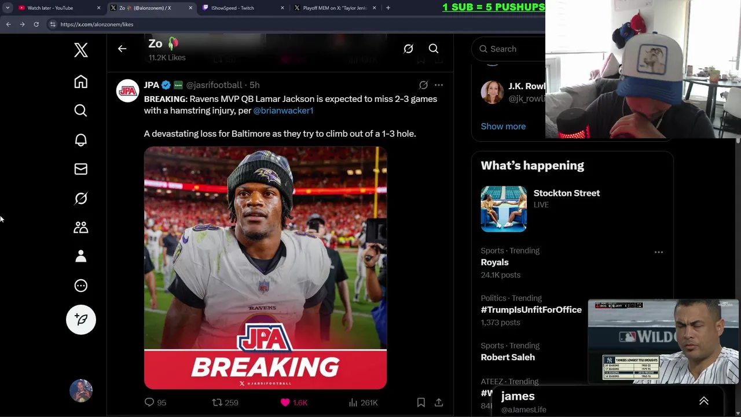
Task: Open J.K. Rowling profile avatar
Action: pos(492,92)
